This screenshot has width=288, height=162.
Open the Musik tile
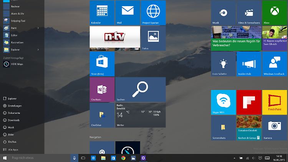223,13
